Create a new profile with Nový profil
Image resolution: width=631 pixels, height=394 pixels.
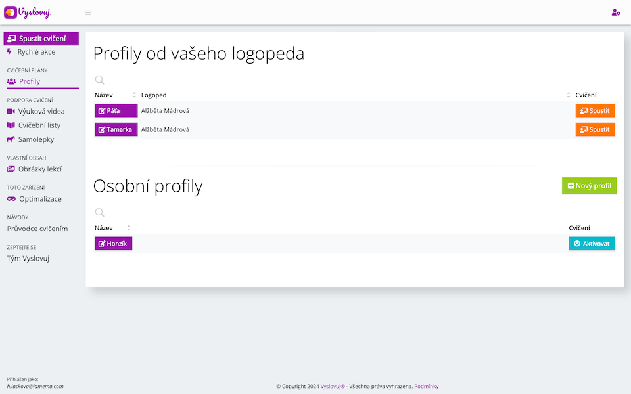pos(589,186)
